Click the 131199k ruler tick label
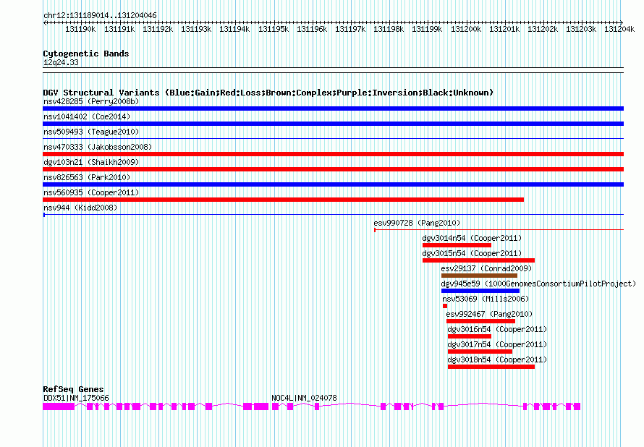Viewport: 644px width, 447px height. pos(427,29)
